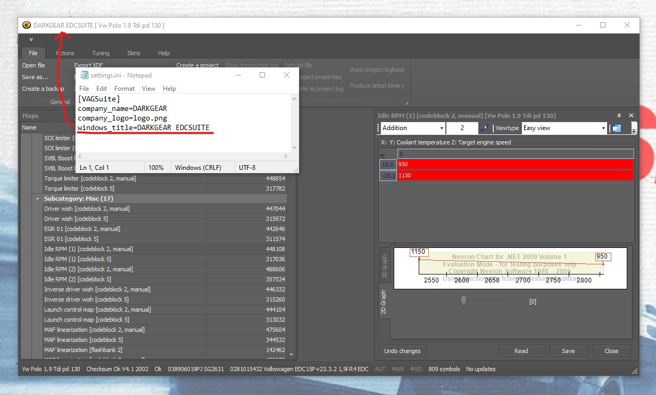Select Inverse driver wish [codeblock 2, manual] row
Screen dimensions: 656x395
click(x=165, y=289)
